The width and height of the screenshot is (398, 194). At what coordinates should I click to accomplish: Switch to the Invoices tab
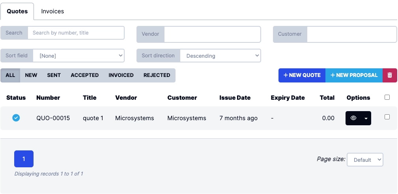tap(52, 11)
